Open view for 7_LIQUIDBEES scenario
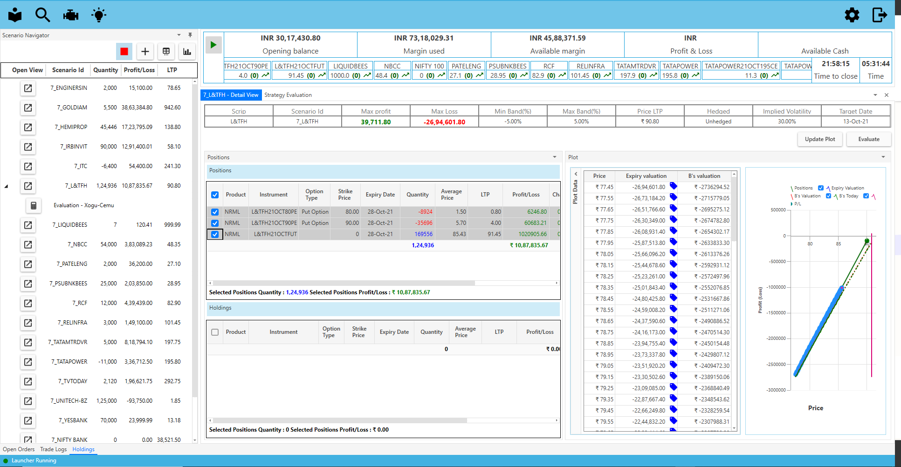901x467 pixels. click(28, 225)
